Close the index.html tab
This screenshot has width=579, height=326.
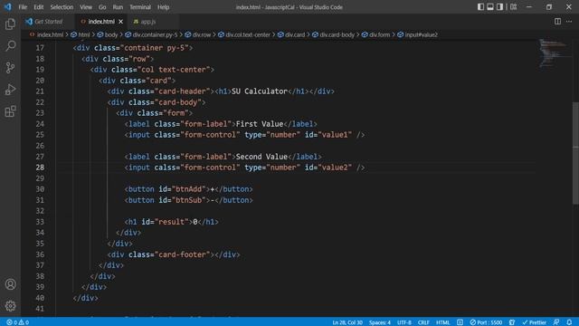(120, 22)
